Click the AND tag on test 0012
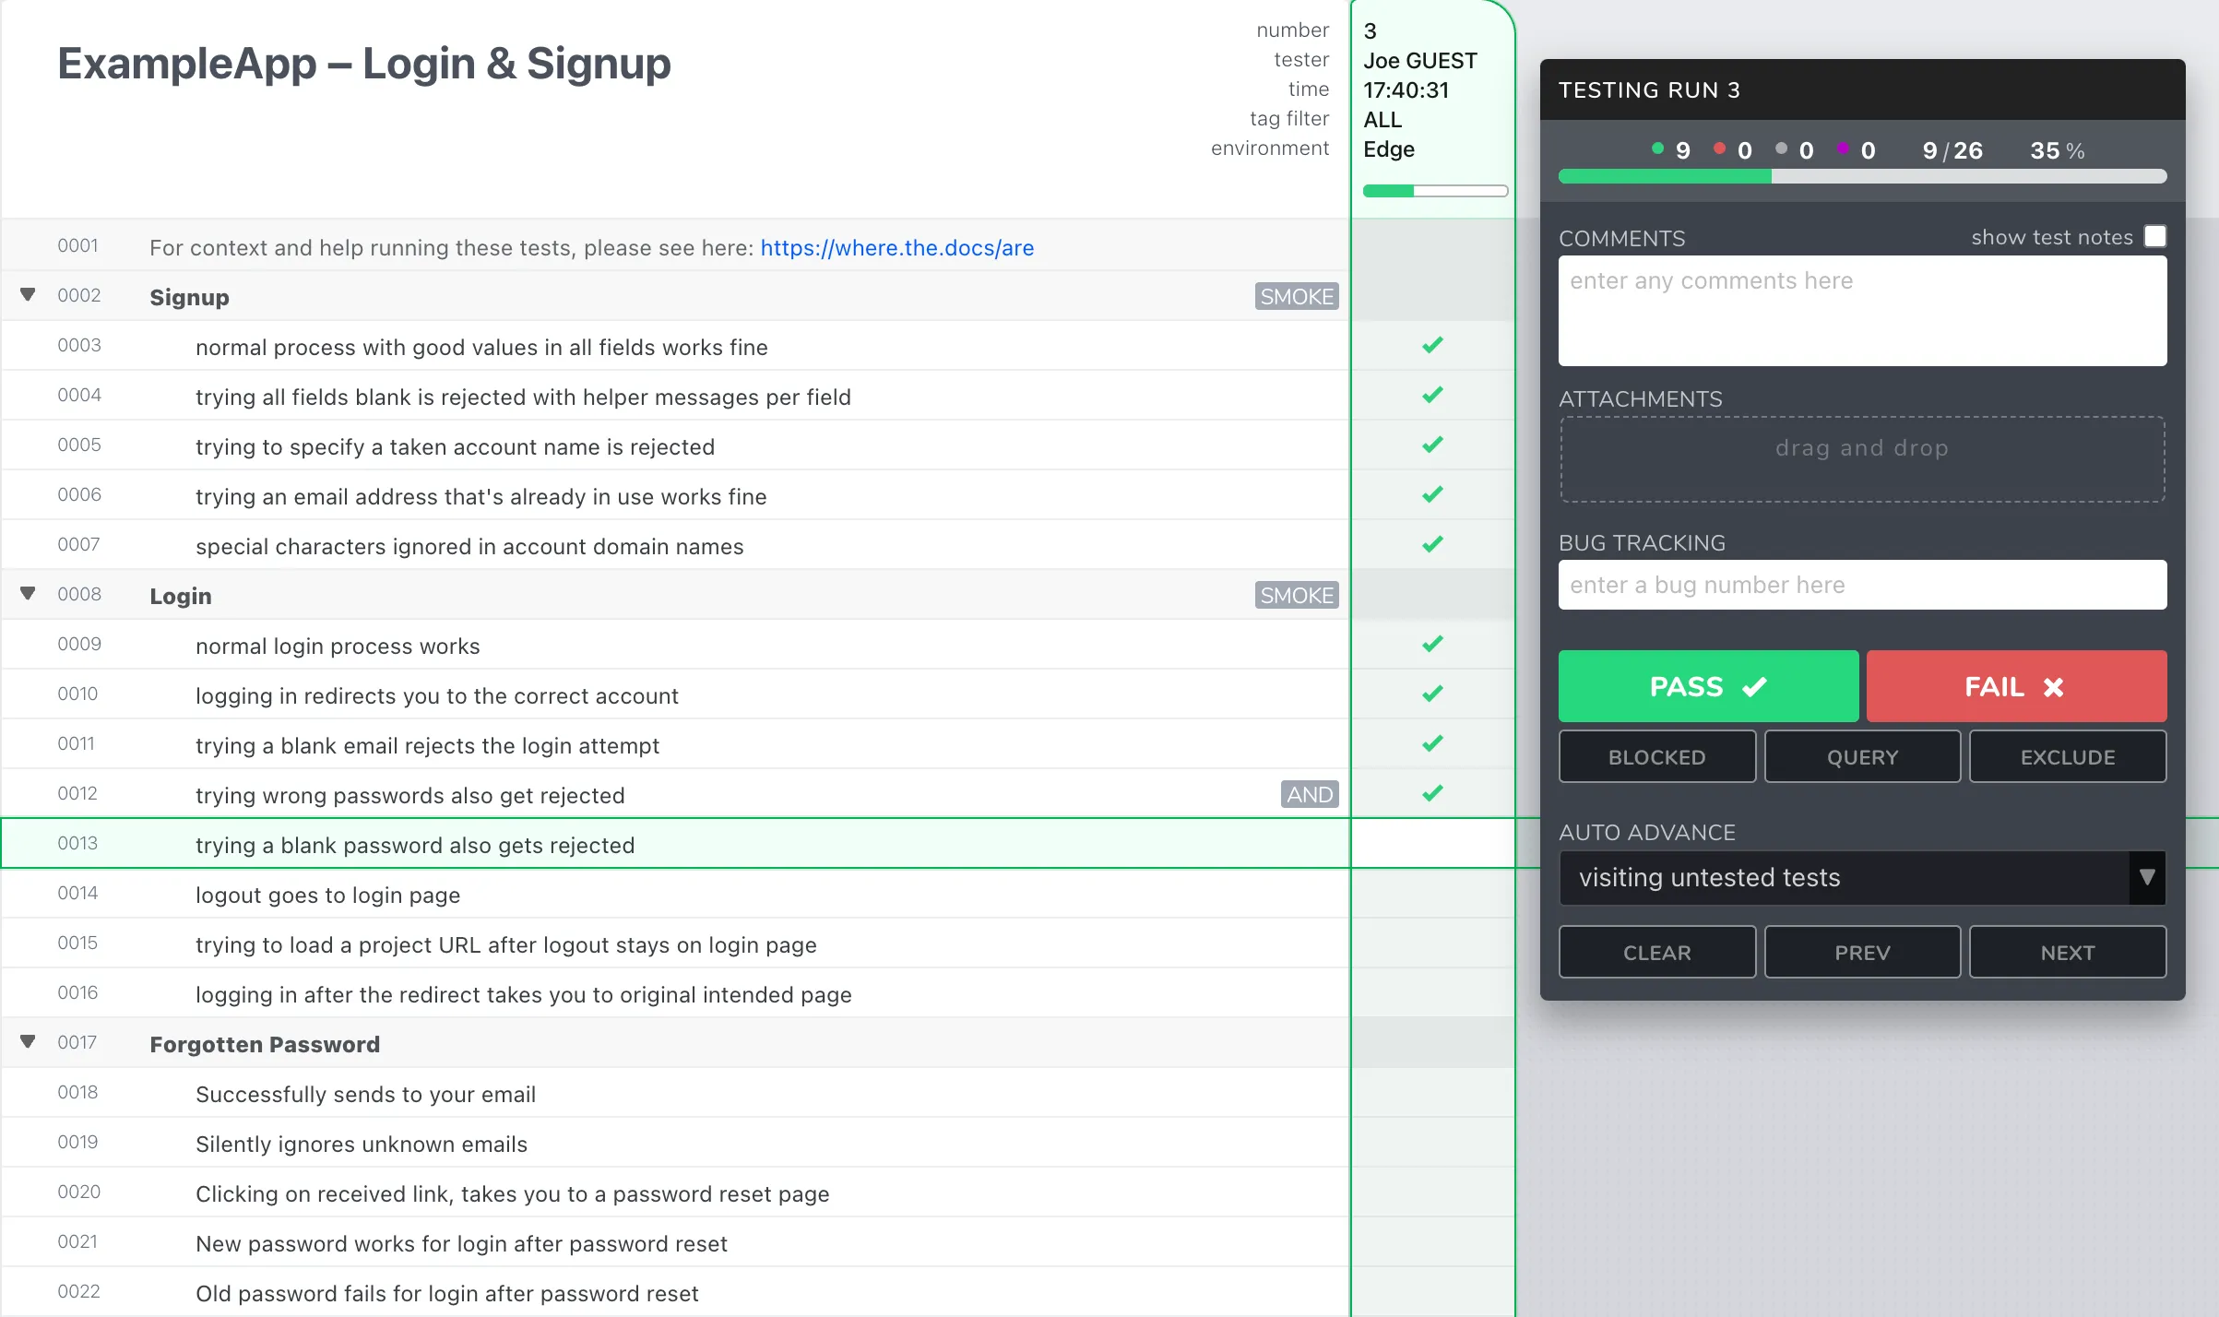 pyautogui.click(x=1309, y=793)
